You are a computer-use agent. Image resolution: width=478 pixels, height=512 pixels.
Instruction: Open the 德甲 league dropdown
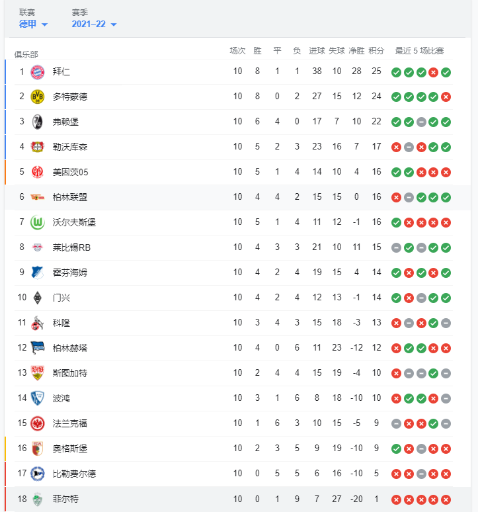pos(33,24)
